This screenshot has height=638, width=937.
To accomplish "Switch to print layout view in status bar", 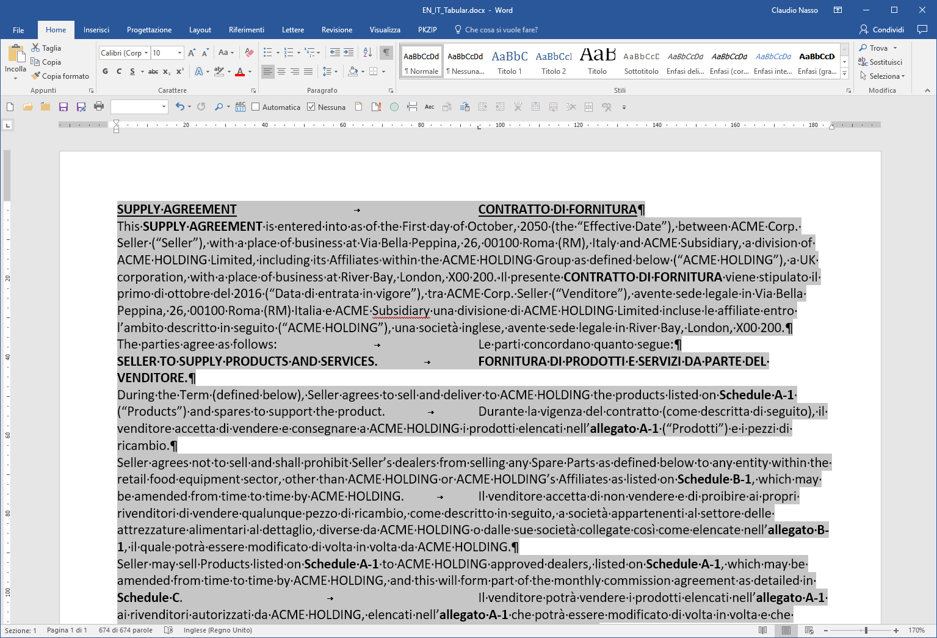I will coord(786,630).
